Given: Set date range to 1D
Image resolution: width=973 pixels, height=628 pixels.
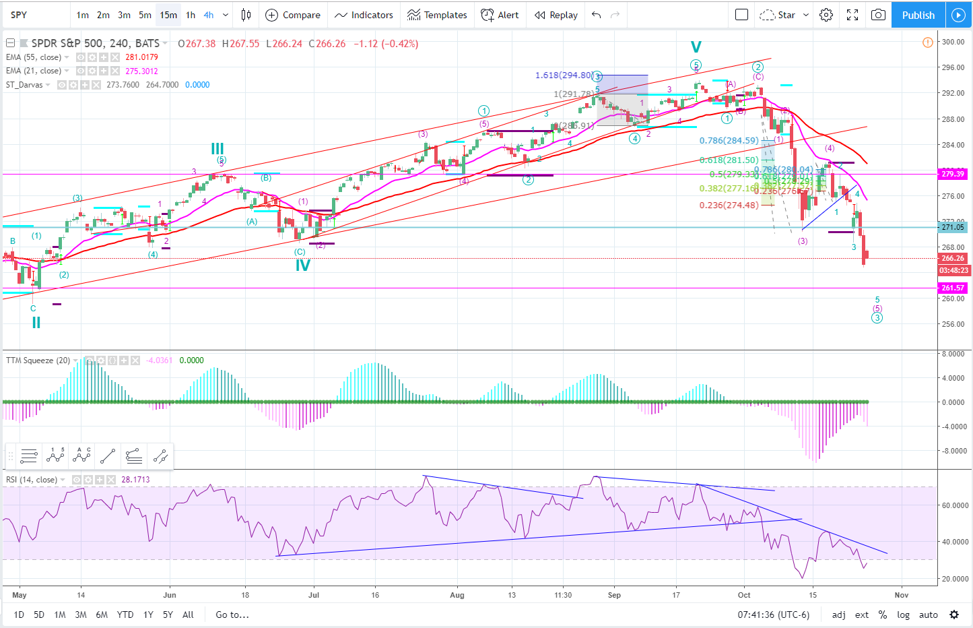Looking at the screenshot, I should coord(19,615).
